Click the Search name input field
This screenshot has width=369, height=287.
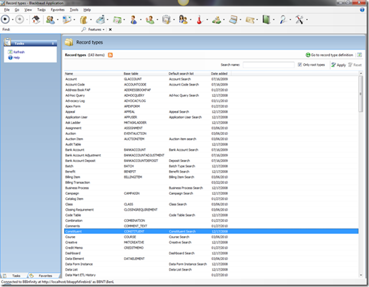click(268, 65)
